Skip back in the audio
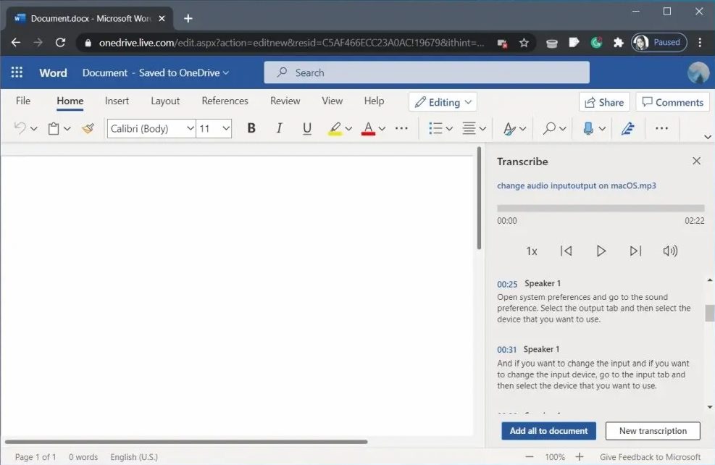 pyautogui.click(x=566, y=251)
